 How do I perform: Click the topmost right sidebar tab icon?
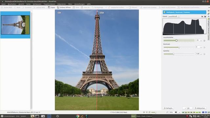pos(209,11)
